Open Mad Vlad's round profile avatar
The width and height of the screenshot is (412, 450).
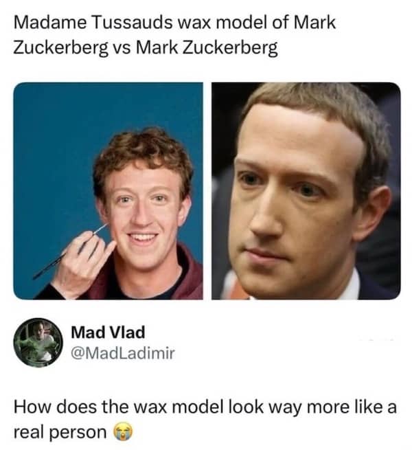tap(38, 342)
